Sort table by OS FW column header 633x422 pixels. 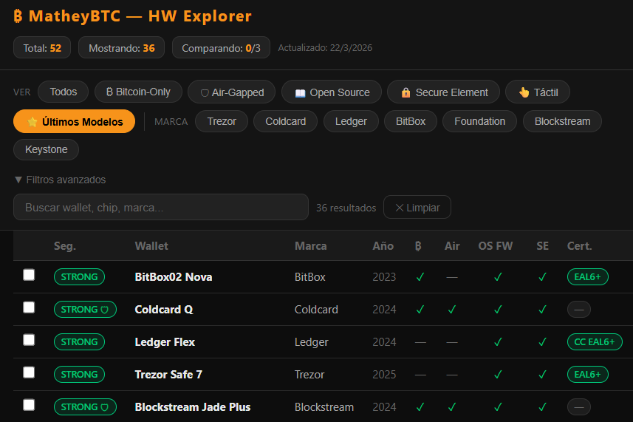496,246
